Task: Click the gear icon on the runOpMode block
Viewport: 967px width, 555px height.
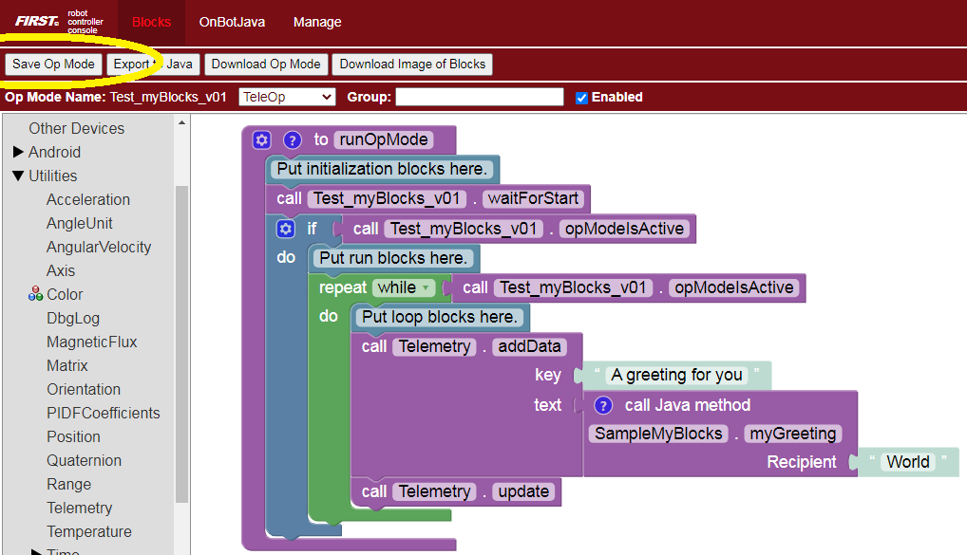Action: (259, 139)
